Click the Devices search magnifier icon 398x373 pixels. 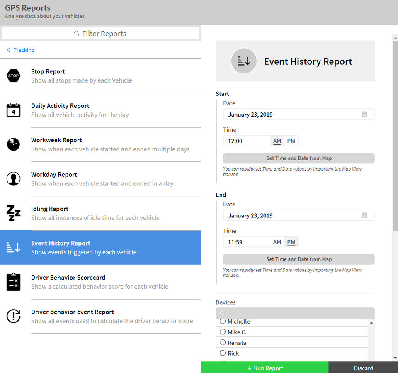(x=222, y=313)
